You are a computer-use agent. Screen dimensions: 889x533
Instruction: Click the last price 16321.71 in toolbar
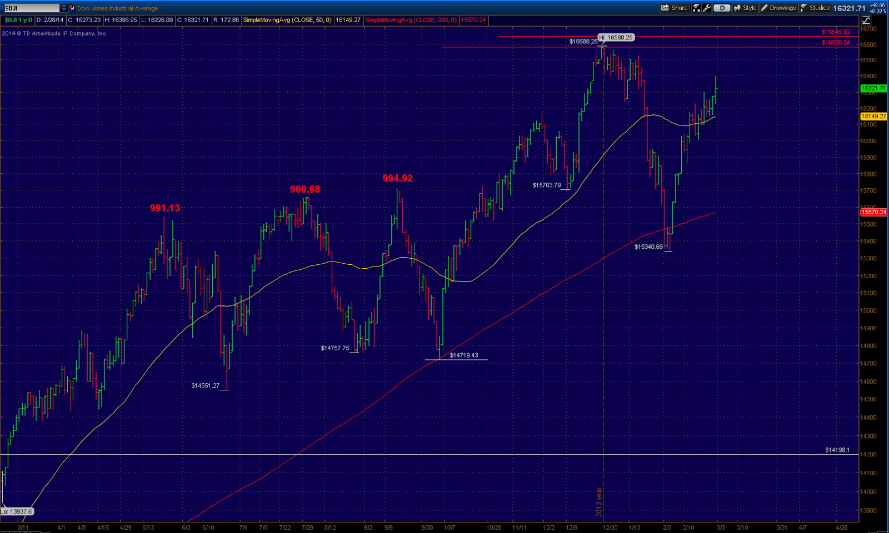[x=850, y=8]
